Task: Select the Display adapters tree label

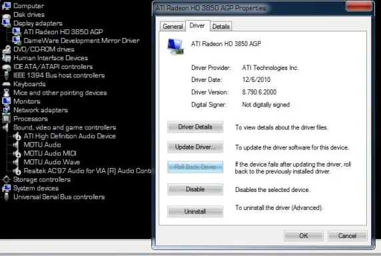Action: coord(38,23)
